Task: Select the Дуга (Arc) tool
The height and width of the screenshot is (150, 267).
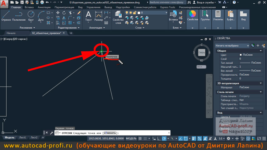Action: [x=41, y=16]
